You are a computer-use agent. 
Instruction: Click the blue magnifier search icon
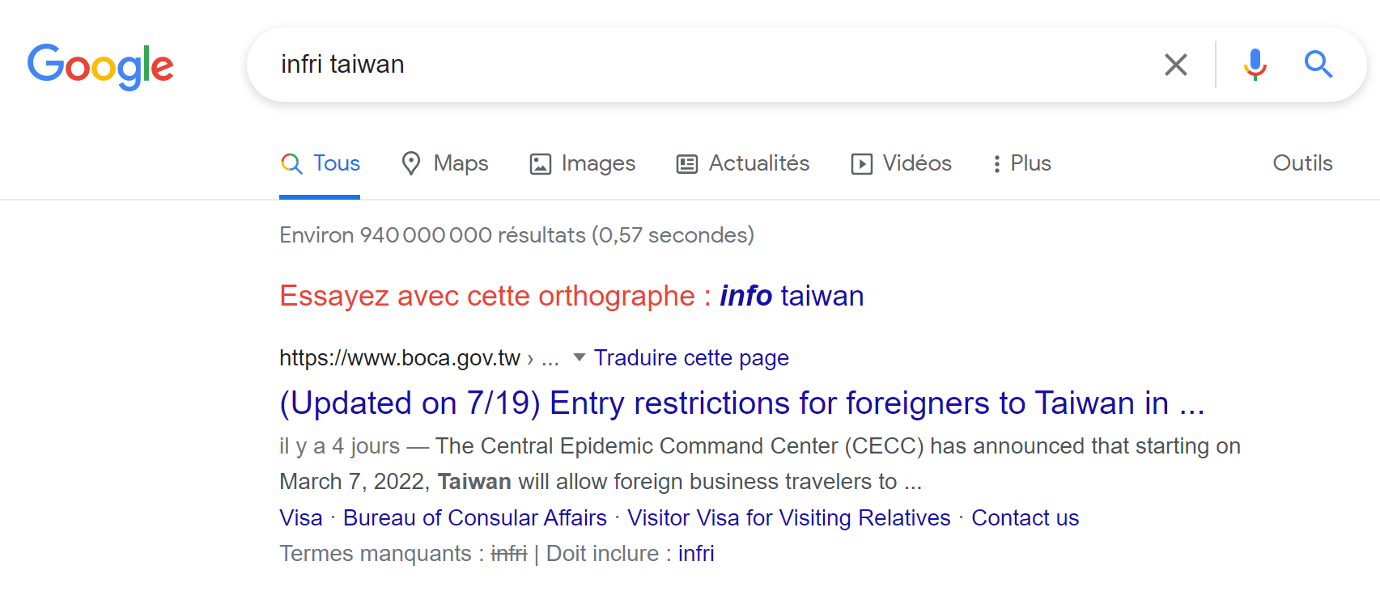coord(1318,65)
